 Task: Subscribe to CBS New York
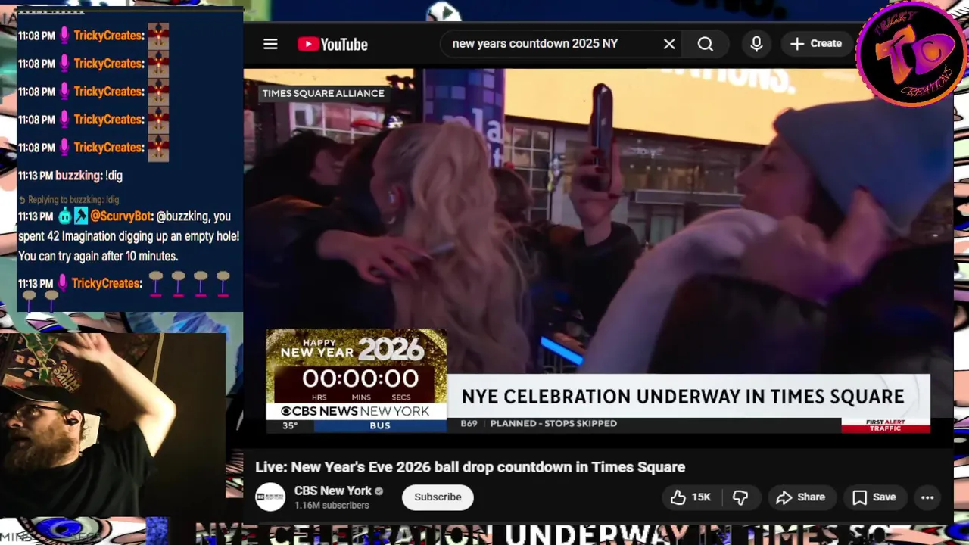(x=438, y=497)
